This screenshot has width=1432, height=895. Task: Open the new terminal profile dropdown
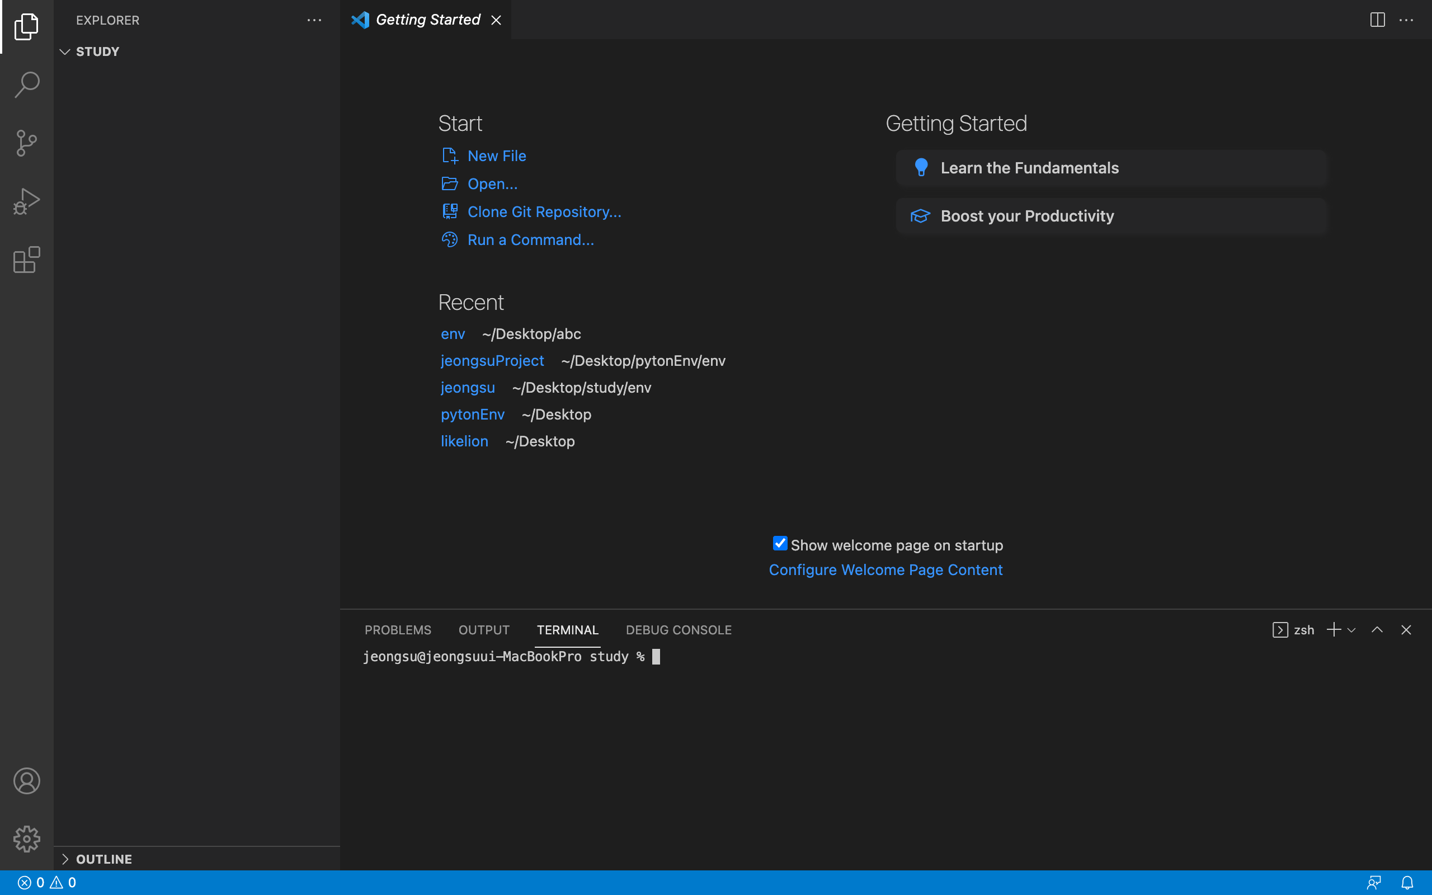1351,630
